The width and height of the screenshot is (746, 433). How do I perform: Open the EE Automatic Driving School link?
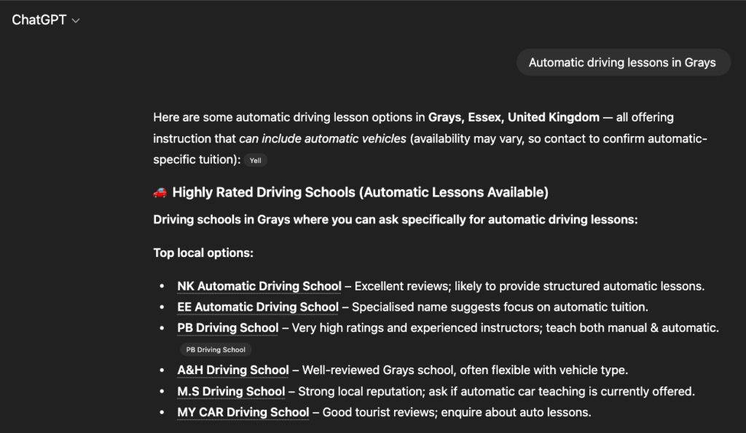[x=258, y=307]
